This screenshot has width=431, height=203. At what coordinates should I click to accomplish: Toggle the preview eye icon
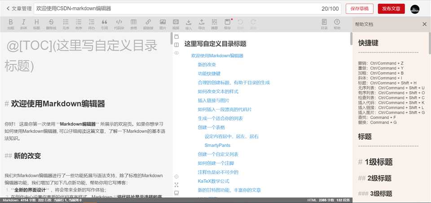pos(176,53)
